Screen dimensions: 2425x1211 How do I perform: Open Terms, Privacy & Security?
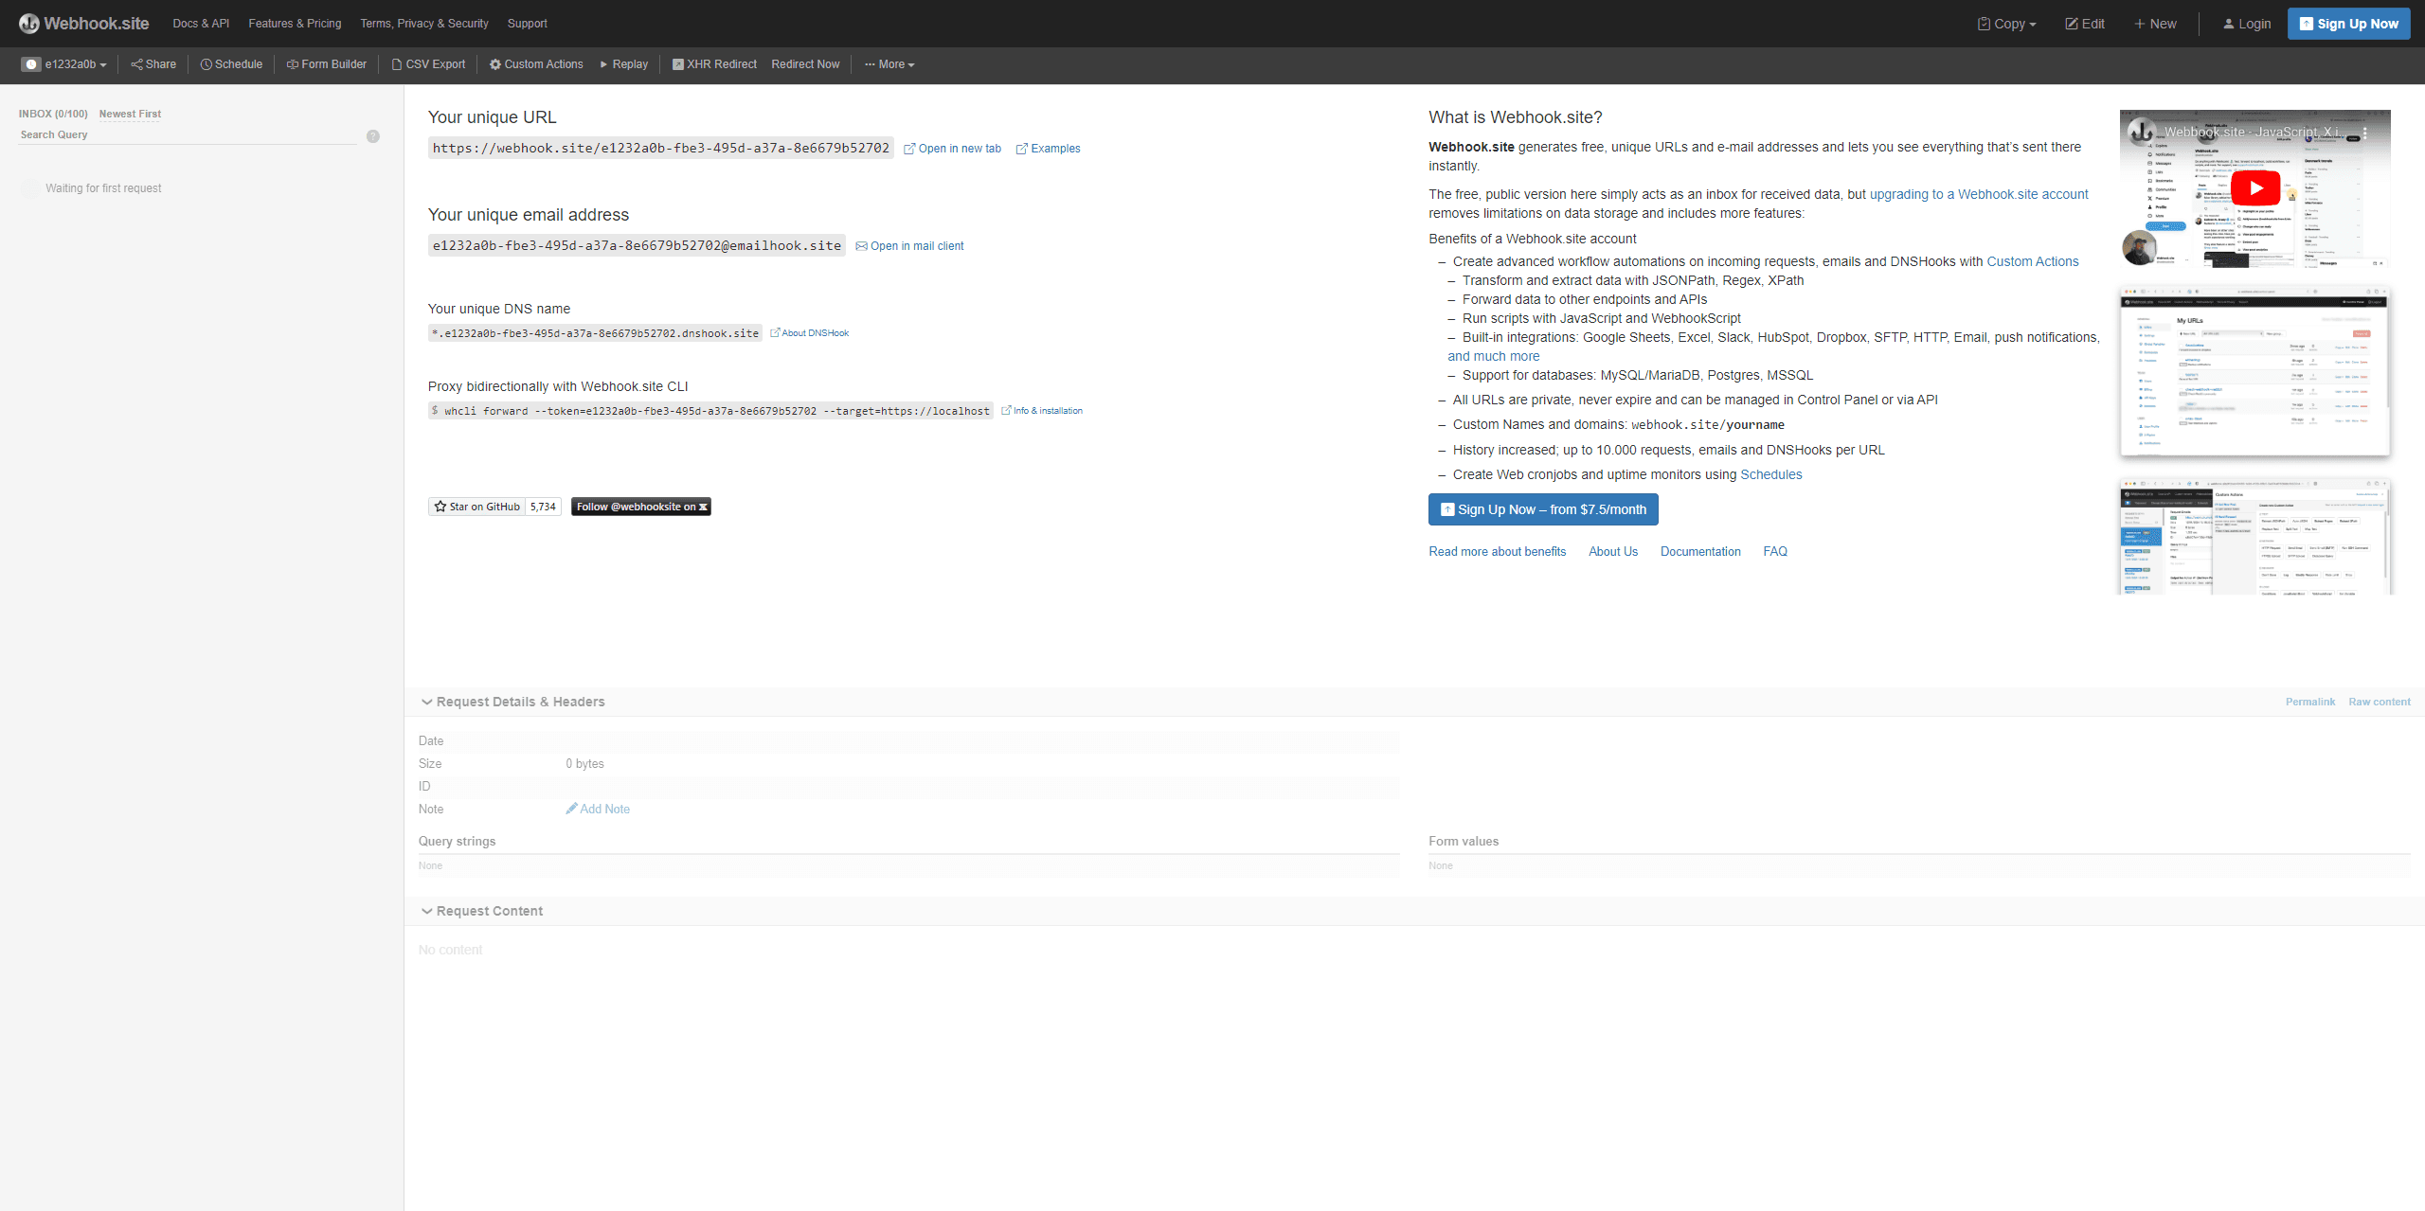pos(424,24)
